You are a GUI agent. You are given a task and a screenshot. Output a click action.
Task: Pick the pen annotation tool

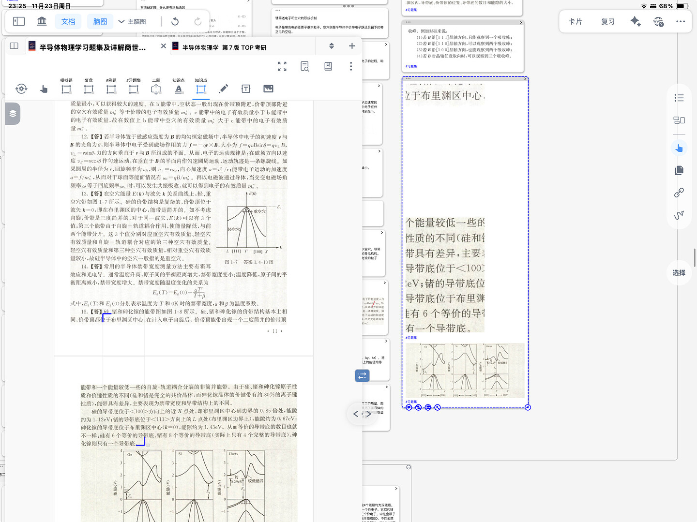(223, 89)
